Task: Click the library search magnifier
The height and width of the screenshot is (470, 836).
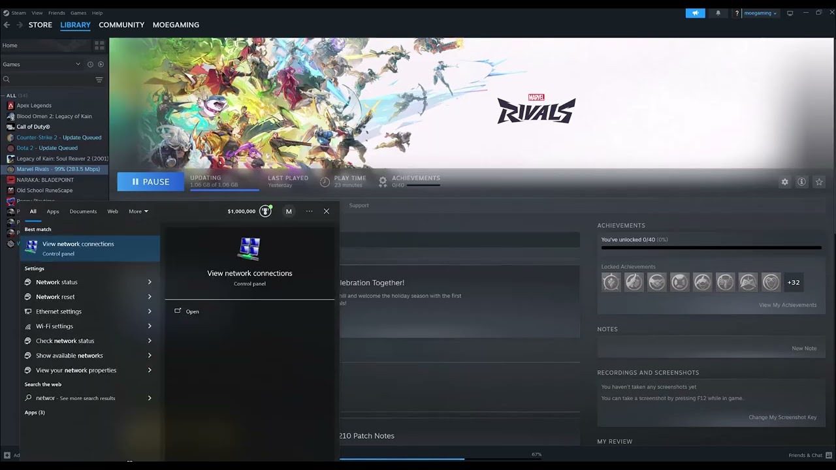Action: coord(6,80)
